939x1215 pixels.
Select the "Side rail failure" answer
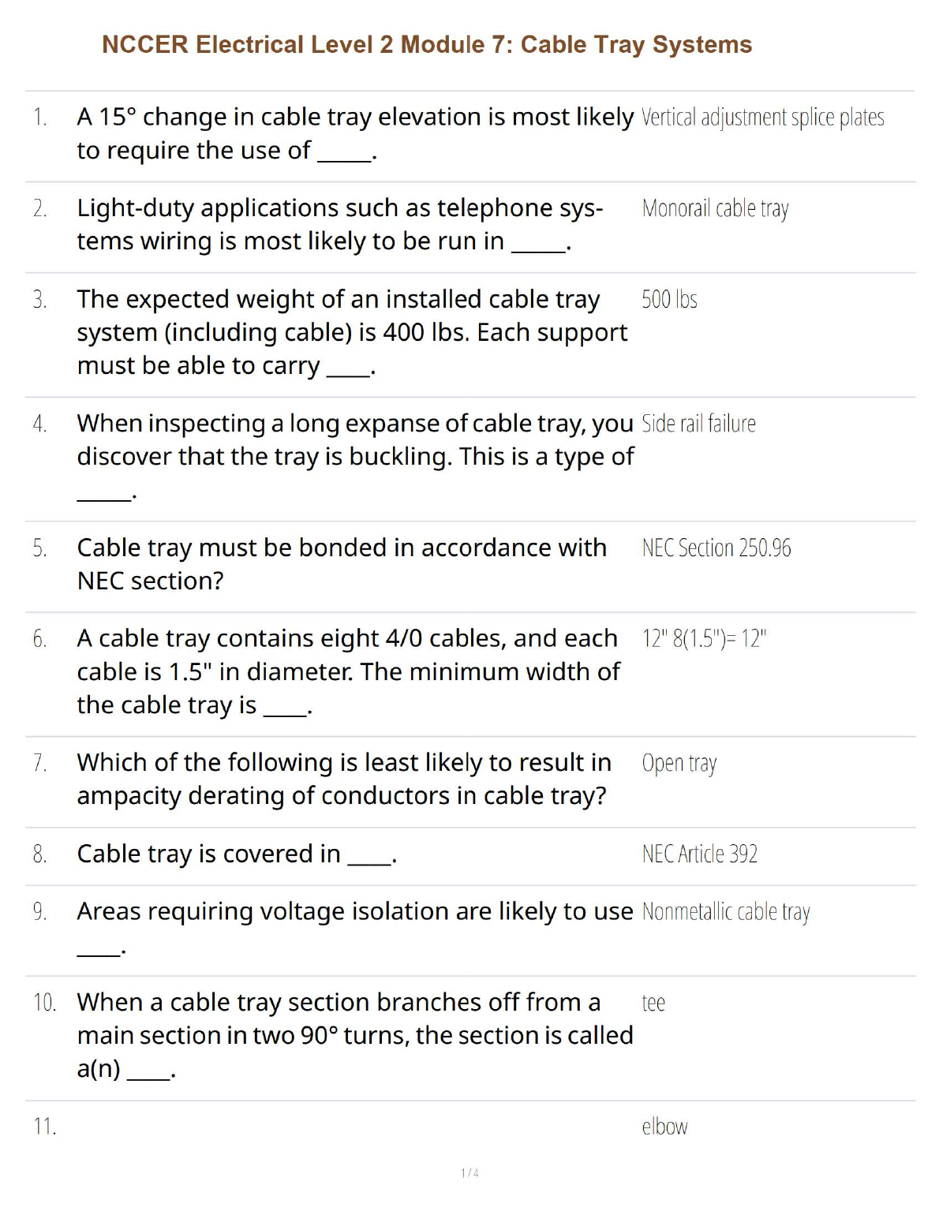698,424
